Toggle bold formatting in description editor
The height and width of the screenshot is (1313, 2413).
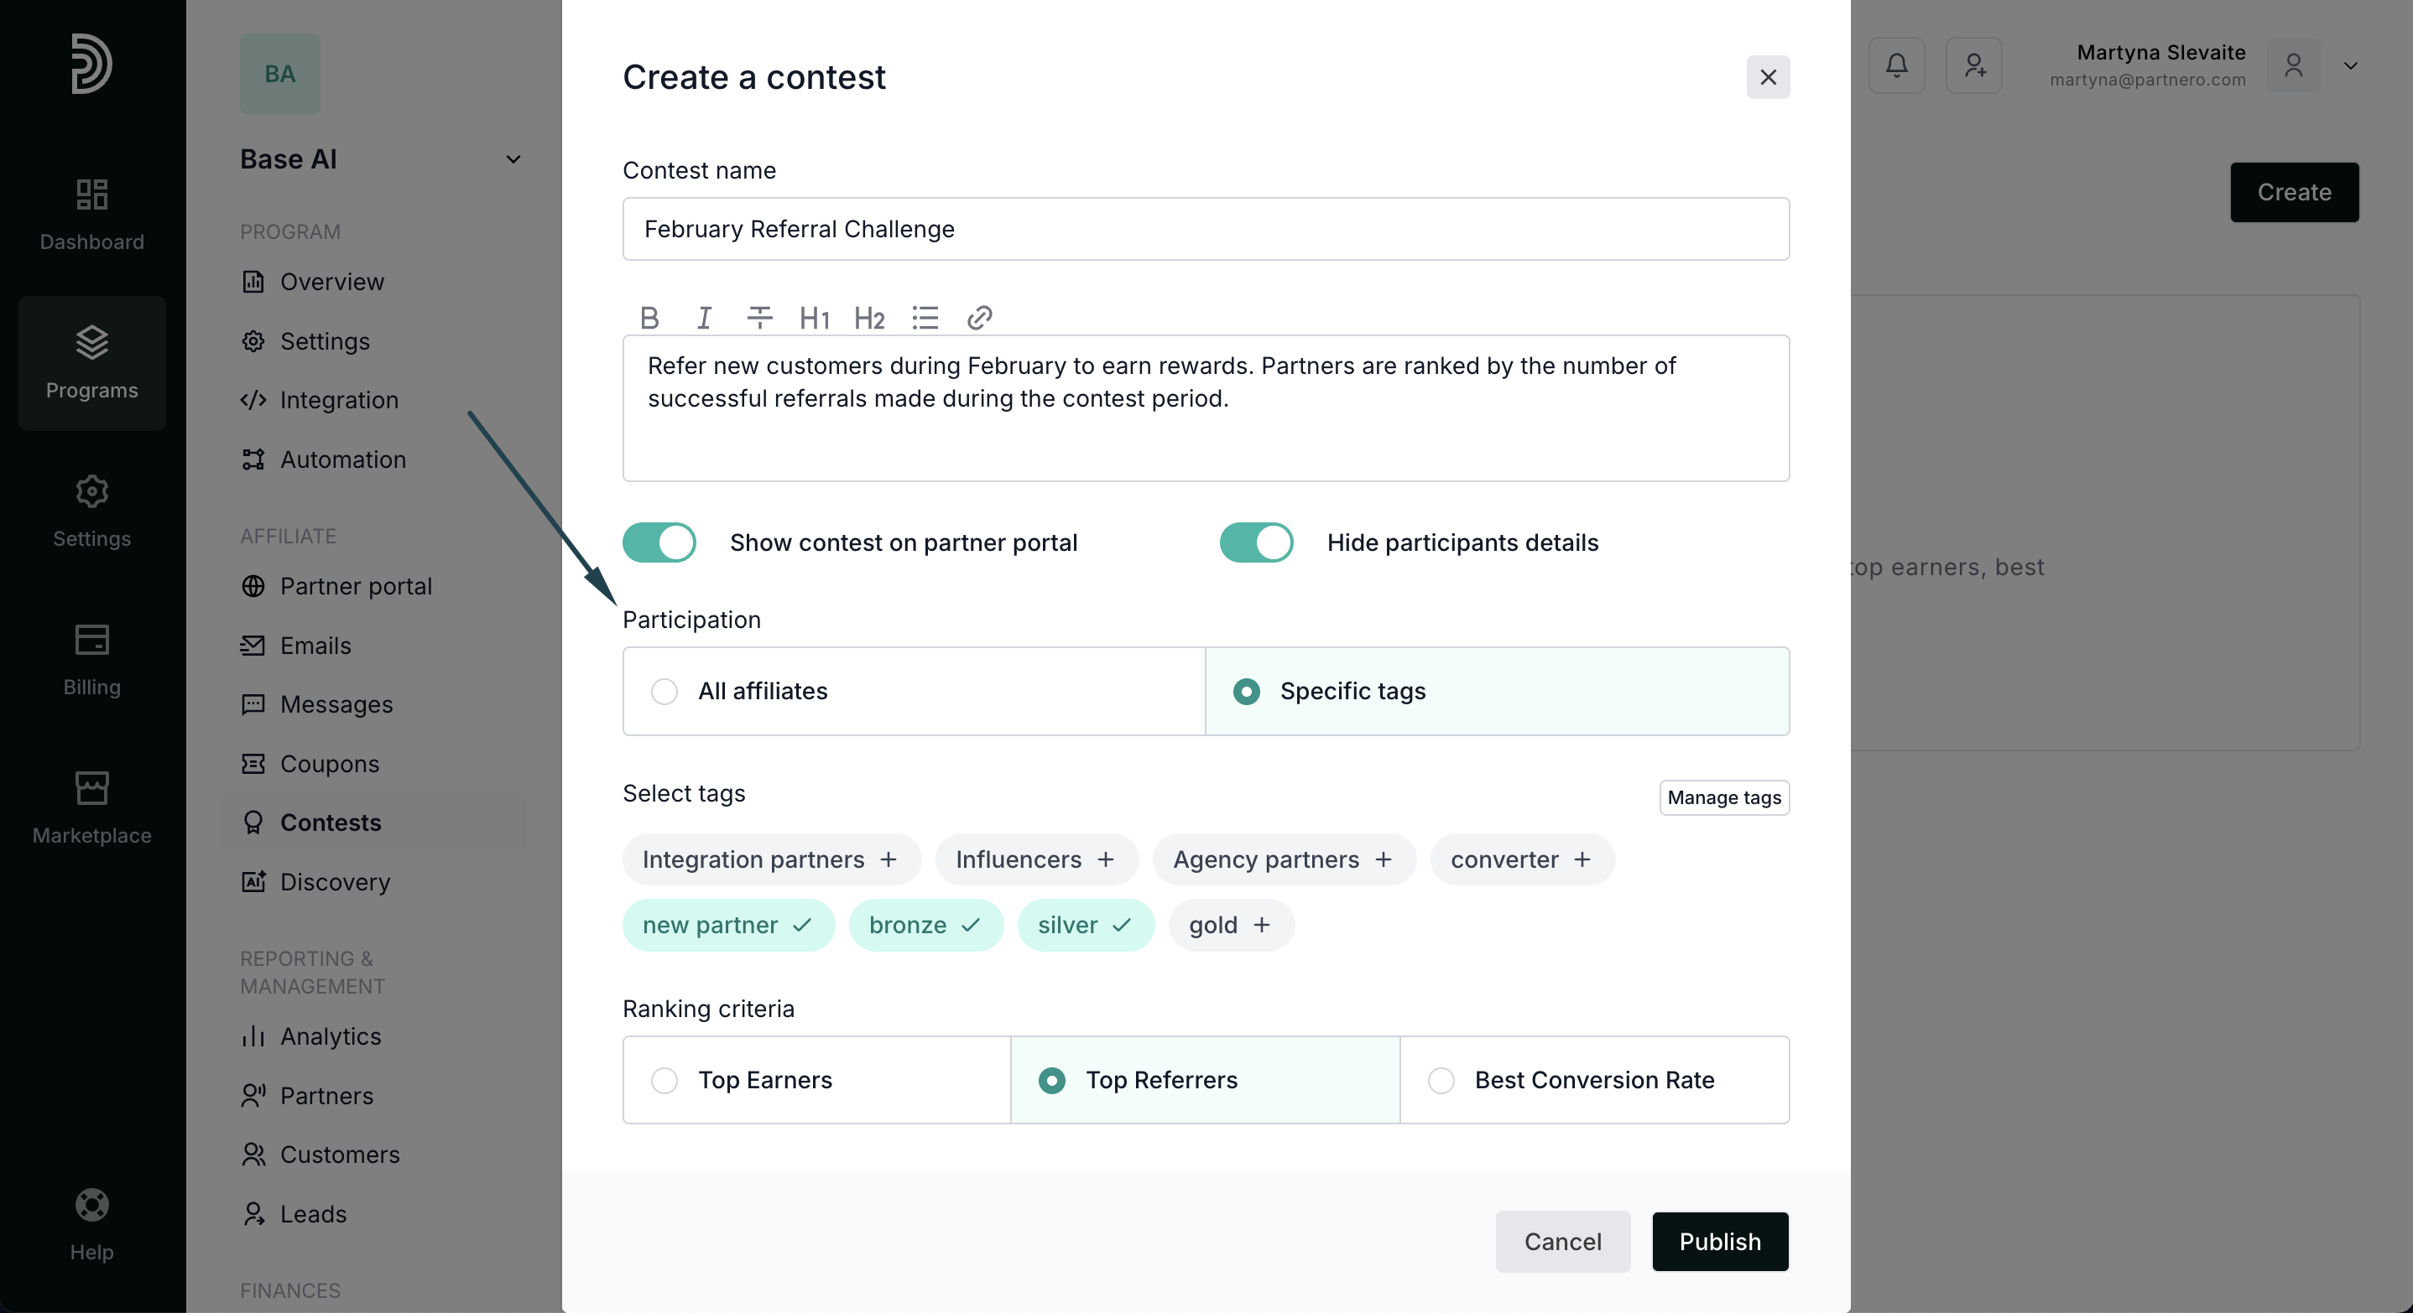(649, 319)
